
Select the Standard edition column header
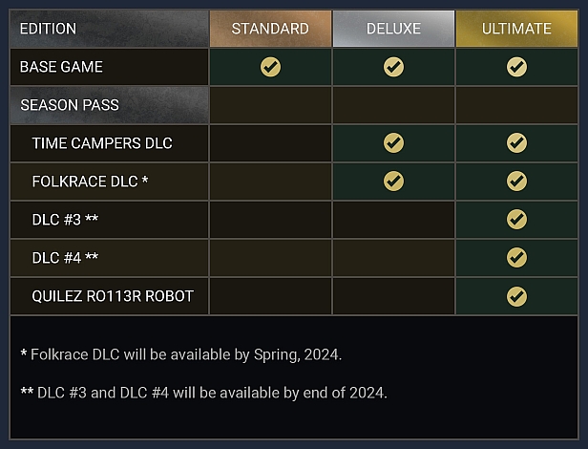click(270, 29)
